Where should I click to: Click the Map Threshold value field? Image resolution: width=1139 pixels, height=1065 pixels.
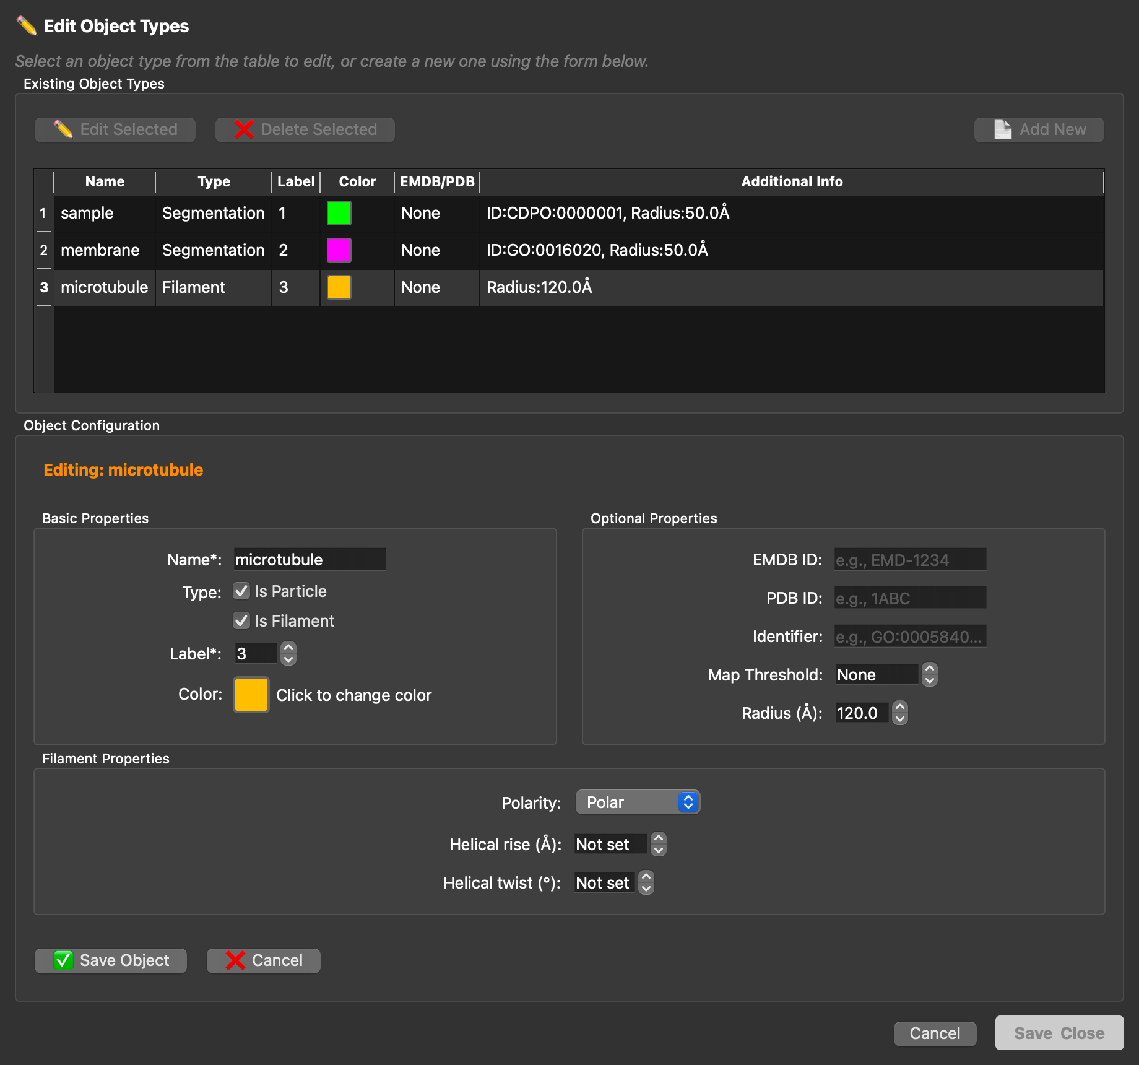[x=878, y=674]
